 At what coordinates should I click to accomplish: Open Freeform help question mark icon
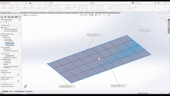[19, 20]
